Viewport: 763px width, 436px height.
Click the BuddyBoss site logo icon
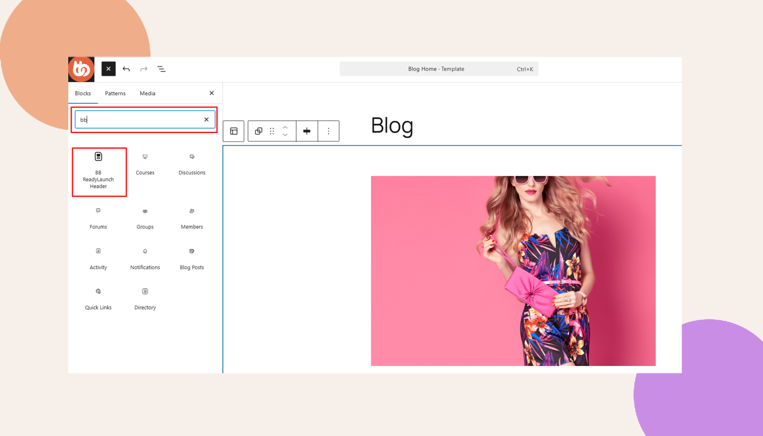pyautogui.click(x=81, y=69)
